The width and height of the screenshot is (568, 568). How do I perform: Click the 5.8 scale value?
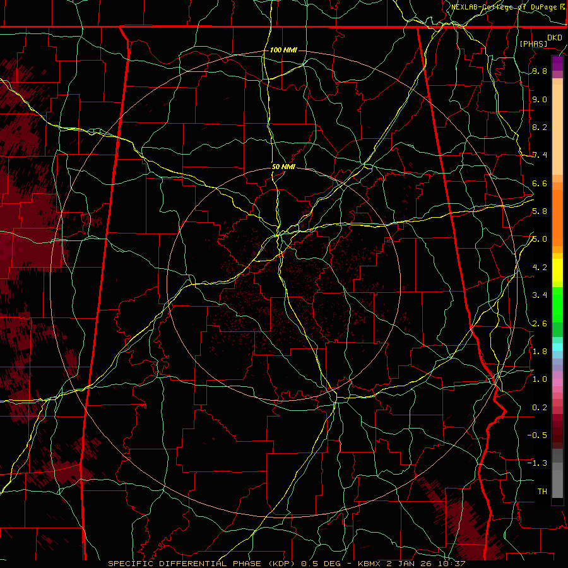pos(540,211)
